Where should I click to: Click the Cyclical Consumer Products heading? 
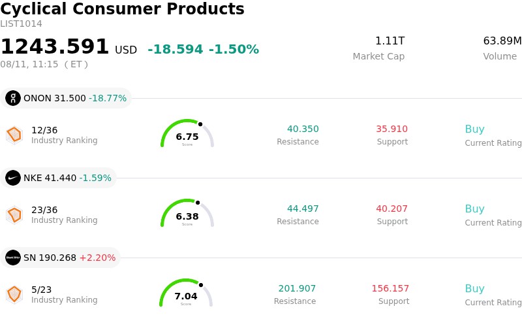tap(122, 8)
